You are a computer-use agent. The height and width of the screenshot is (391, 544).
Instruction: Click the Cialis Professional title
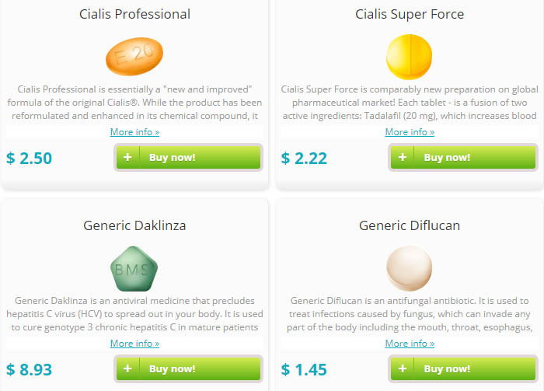coord(134,14)
